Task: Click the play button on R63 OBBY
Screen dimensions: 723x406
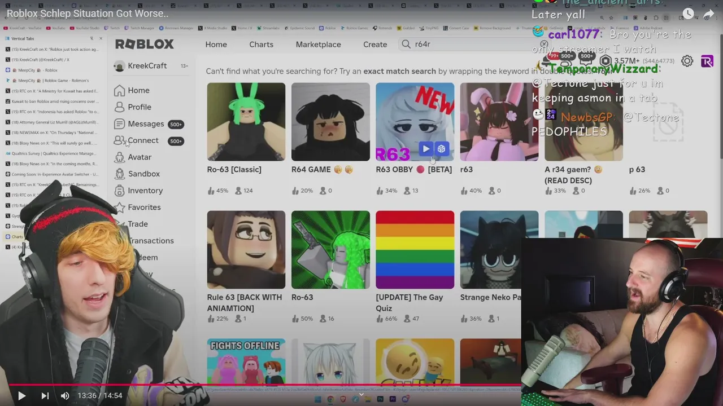Action: point(426,149)
